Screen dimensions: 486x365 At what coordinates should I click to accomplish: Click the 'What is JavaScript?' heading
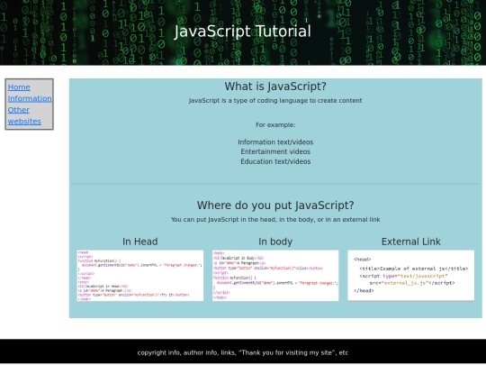click(275, 87)
